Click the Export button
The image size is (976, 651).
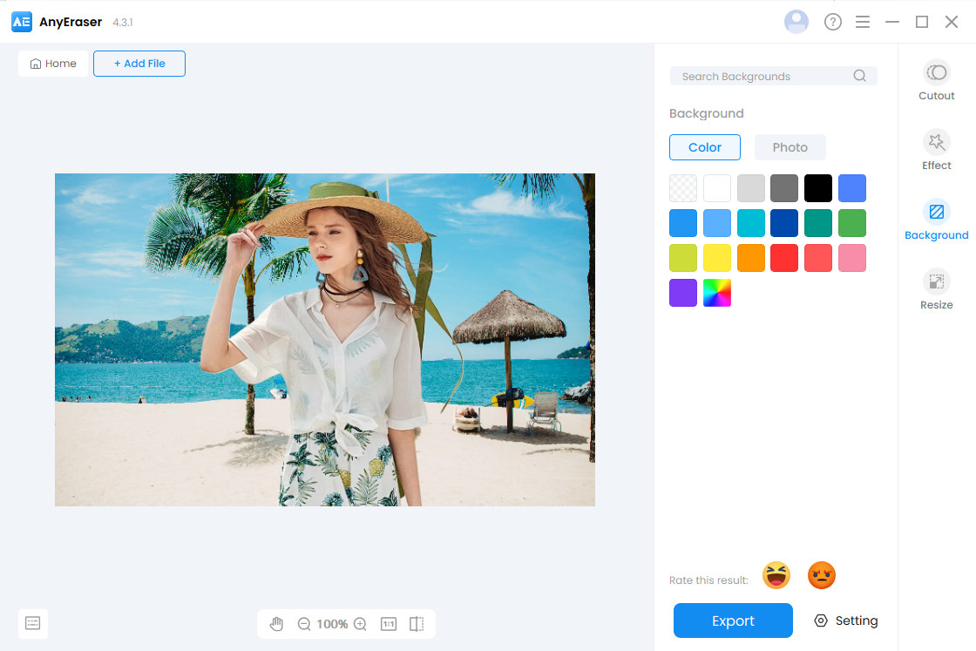pos(733,620)
